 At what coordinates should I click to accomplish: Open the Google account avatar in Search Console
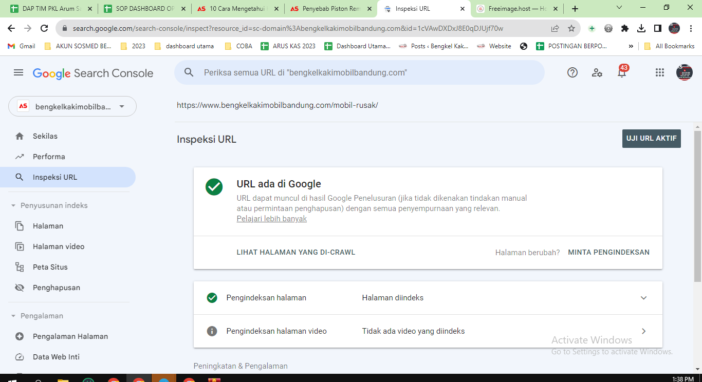tap(684, 72)
